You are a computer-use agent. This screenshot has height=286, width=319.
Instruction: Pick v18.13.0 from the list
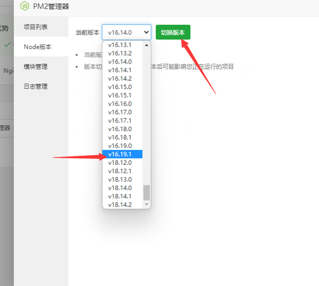point(122,179)
